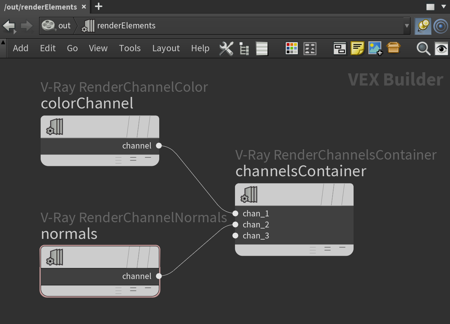Image resolution: width=450 pixels, height=324 pixels.
Task: Select the normals node icon
Action: 55,257
